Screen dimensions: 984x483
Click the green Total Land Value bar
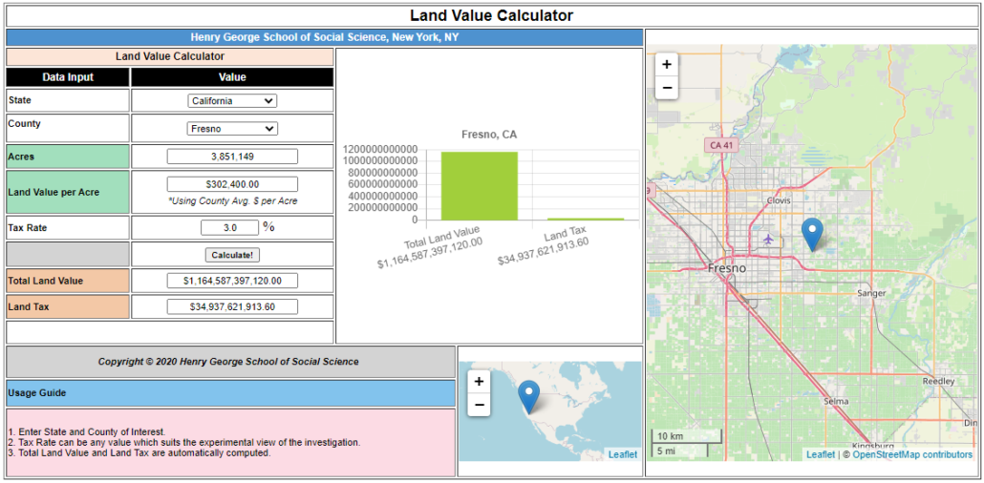tap(479, 185)
